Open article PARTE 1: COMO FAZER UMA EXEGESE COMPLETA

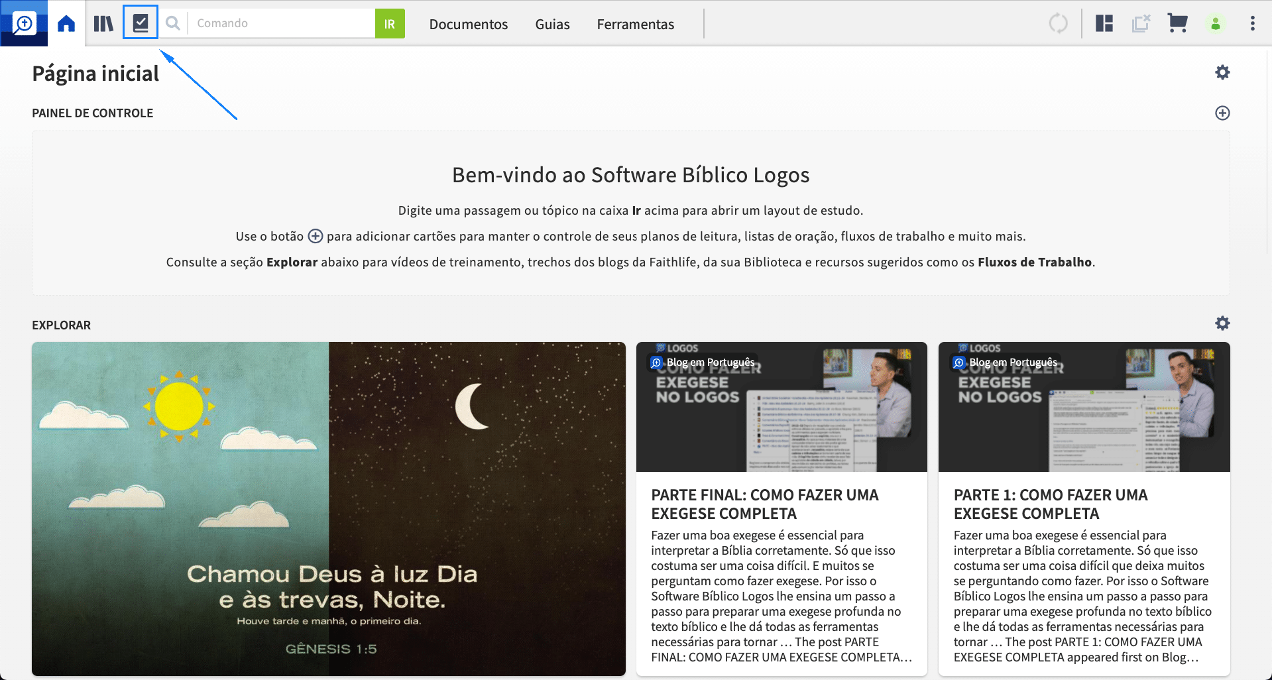pos(1051,504)
